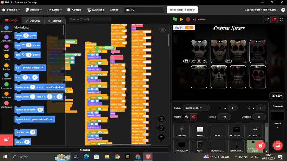Select the Operadores block category
287x161 pixels.
6,86
